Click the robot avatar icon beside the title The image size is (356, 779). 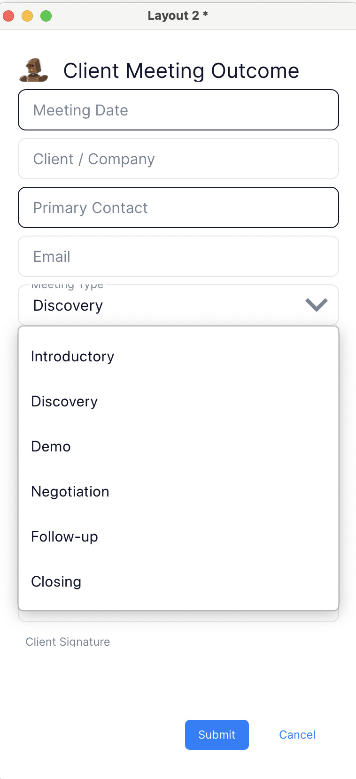tap(34, 70)
